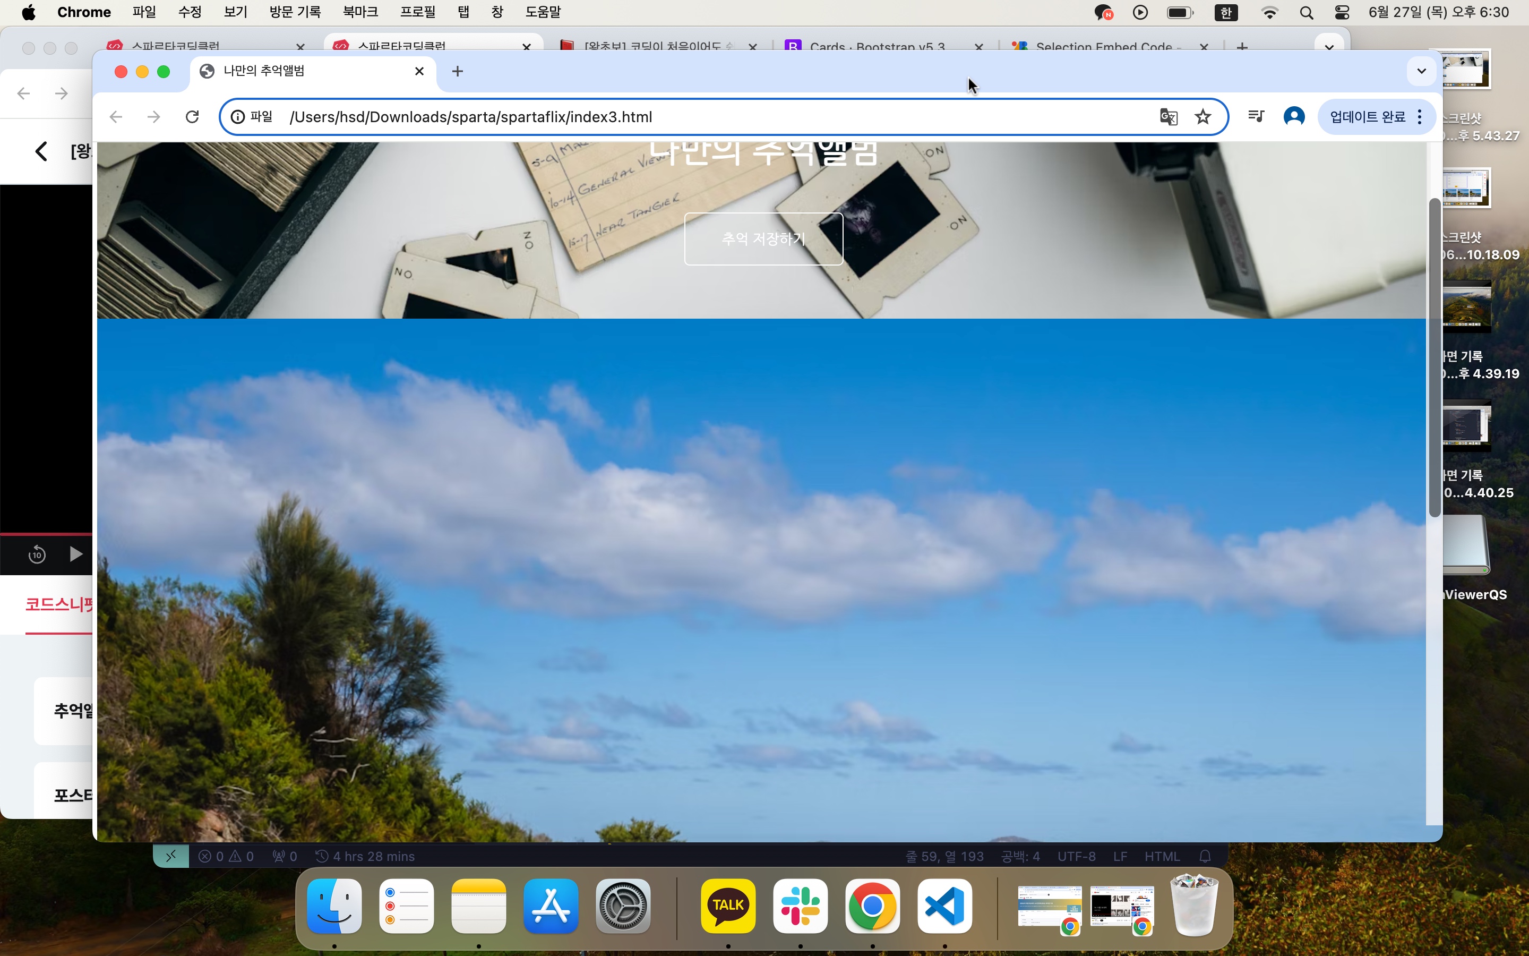
Task: Open the 북마크 menu
Action: point(360,12)
